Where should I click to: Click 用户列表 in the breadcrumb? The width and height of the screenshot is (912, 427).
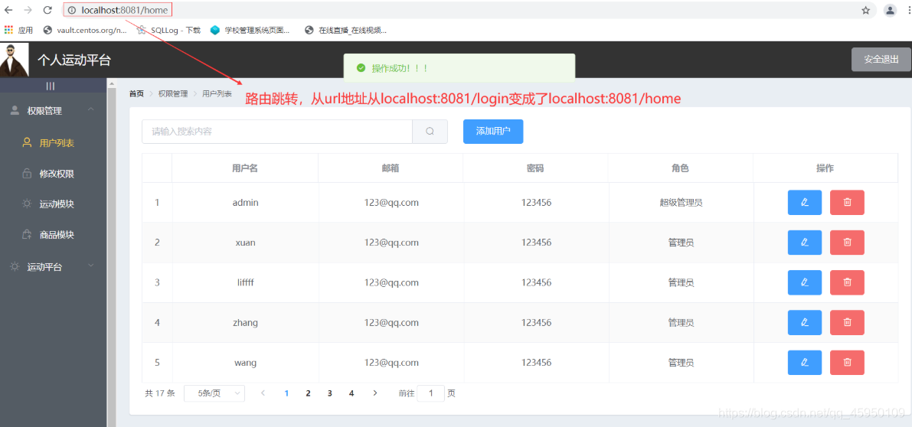[x=217, y=93]
